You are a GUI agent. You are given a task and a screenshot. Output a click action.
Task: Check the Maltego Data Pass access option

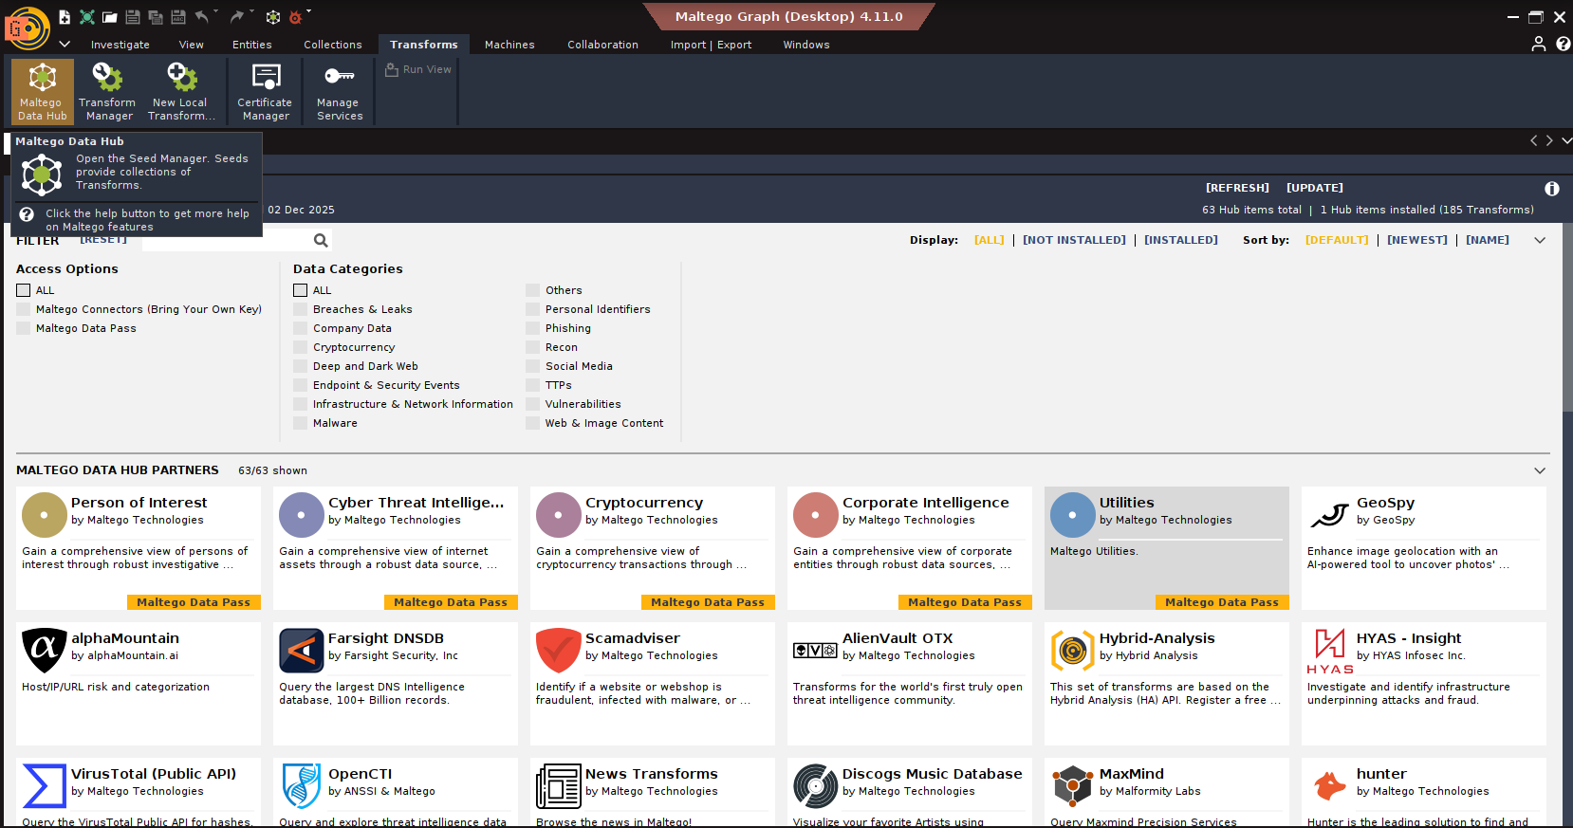[24, 328]
